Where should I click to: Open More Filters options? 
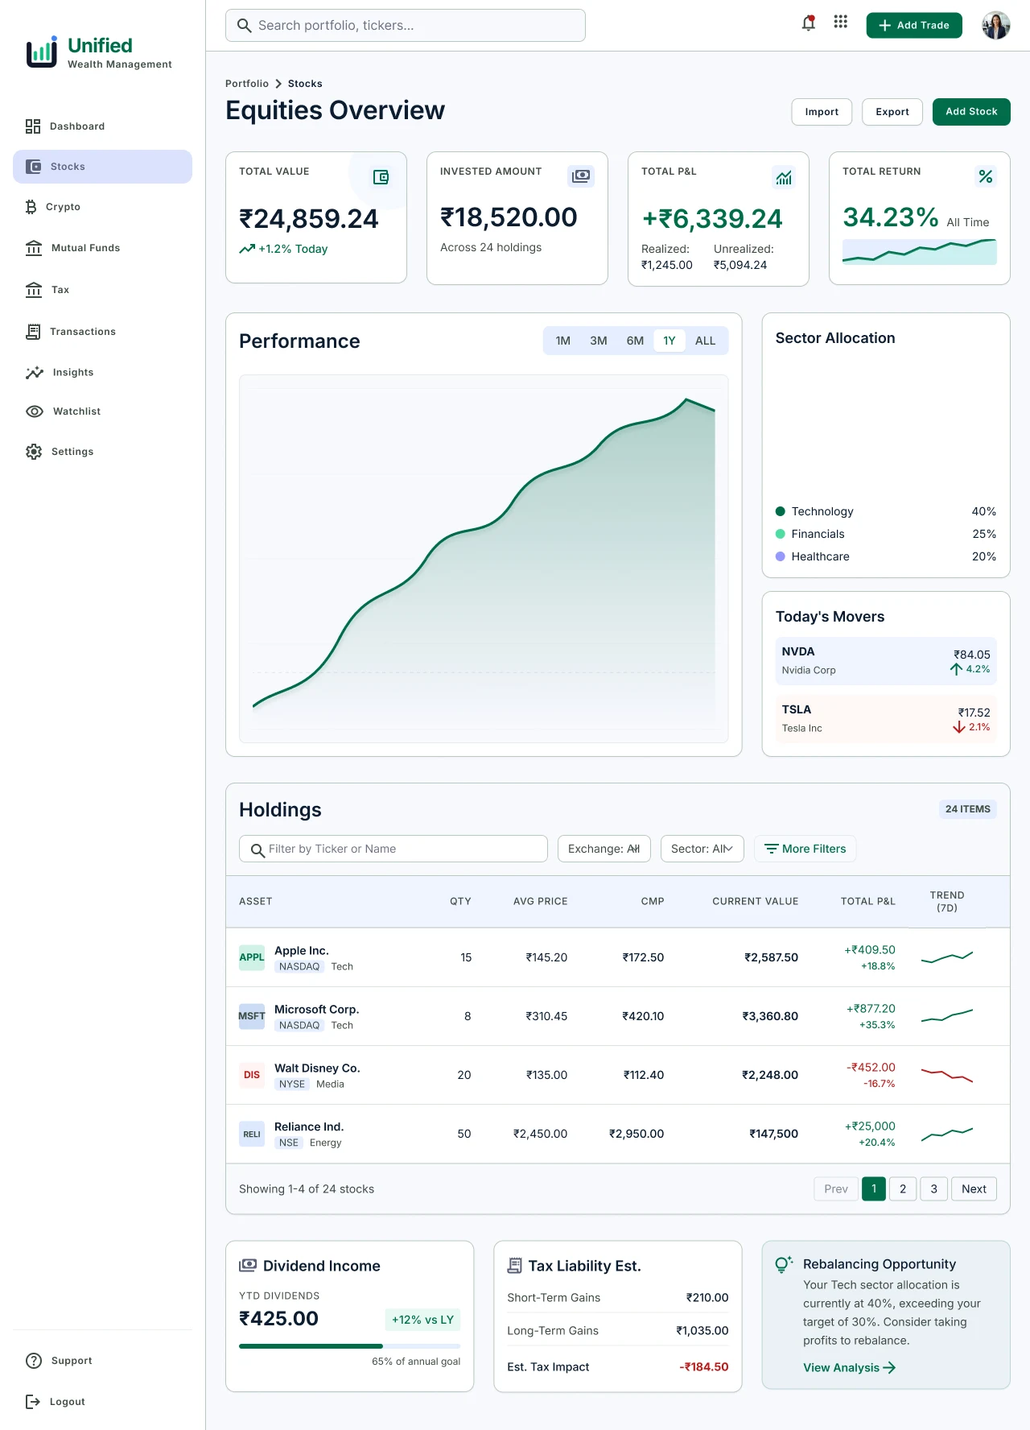tap(805, 849)
